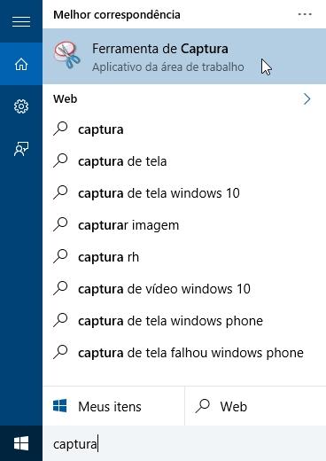Click the search box containing 'captura'
Image resolution: width=326 pixels, height=461 pixels.
[x=184, y=443]
